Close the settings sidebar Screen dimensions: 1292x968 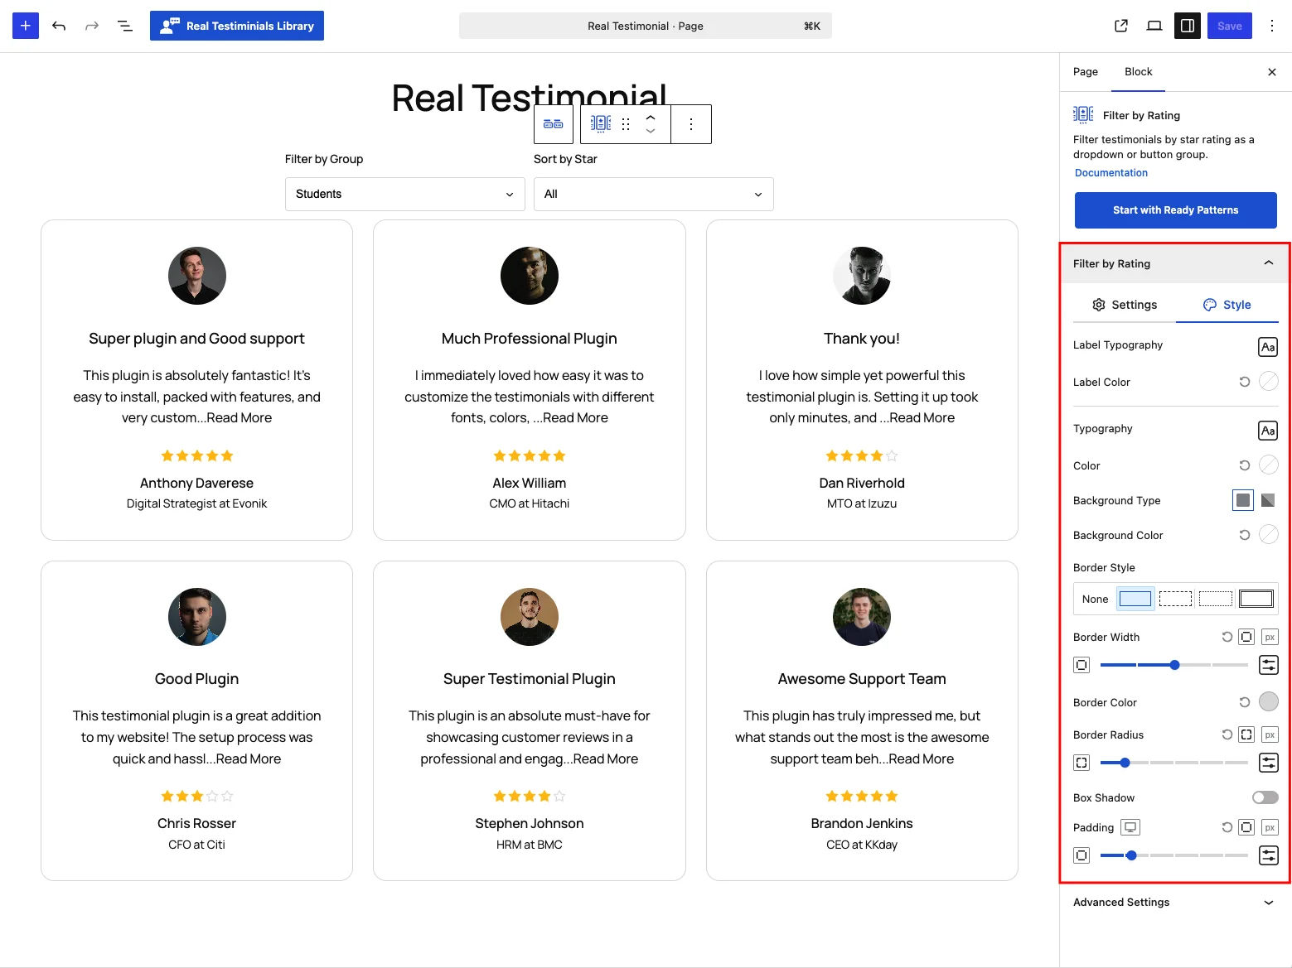click(x=1272, y=72)
